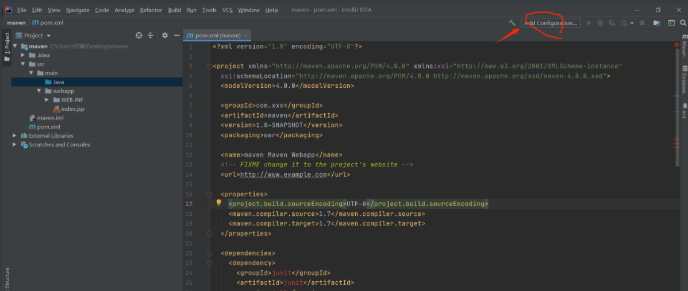Fold the project tag on line 3

pos(210,67)
